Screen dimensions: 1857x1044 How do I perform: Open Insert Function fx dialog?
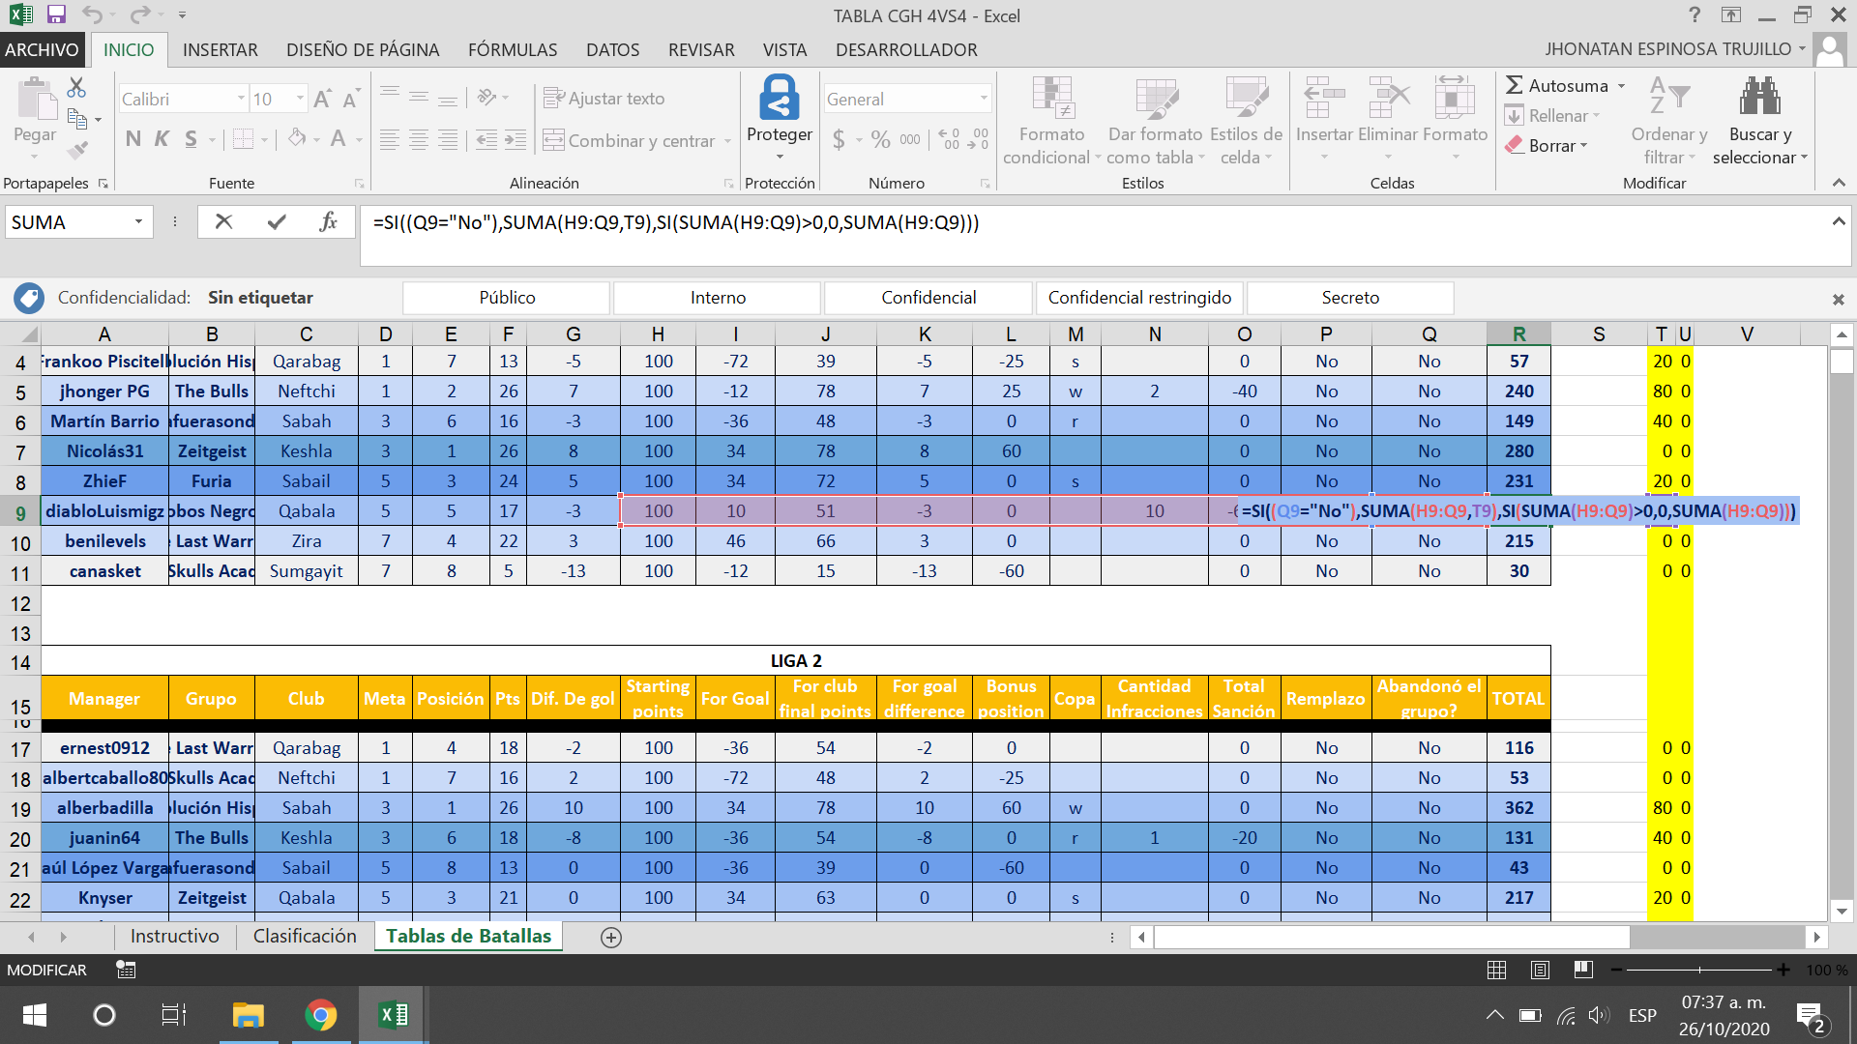point(329,222)
